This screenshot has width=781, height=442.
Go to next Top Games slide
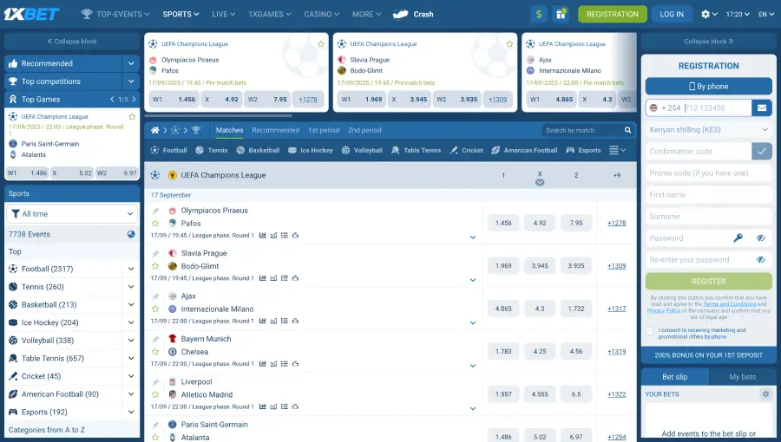pyautogui.click(x=134, y=100)
